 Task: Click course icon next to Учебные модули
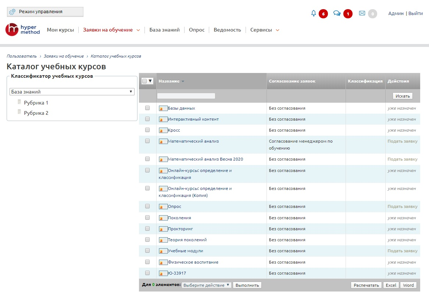coord(163,251)
